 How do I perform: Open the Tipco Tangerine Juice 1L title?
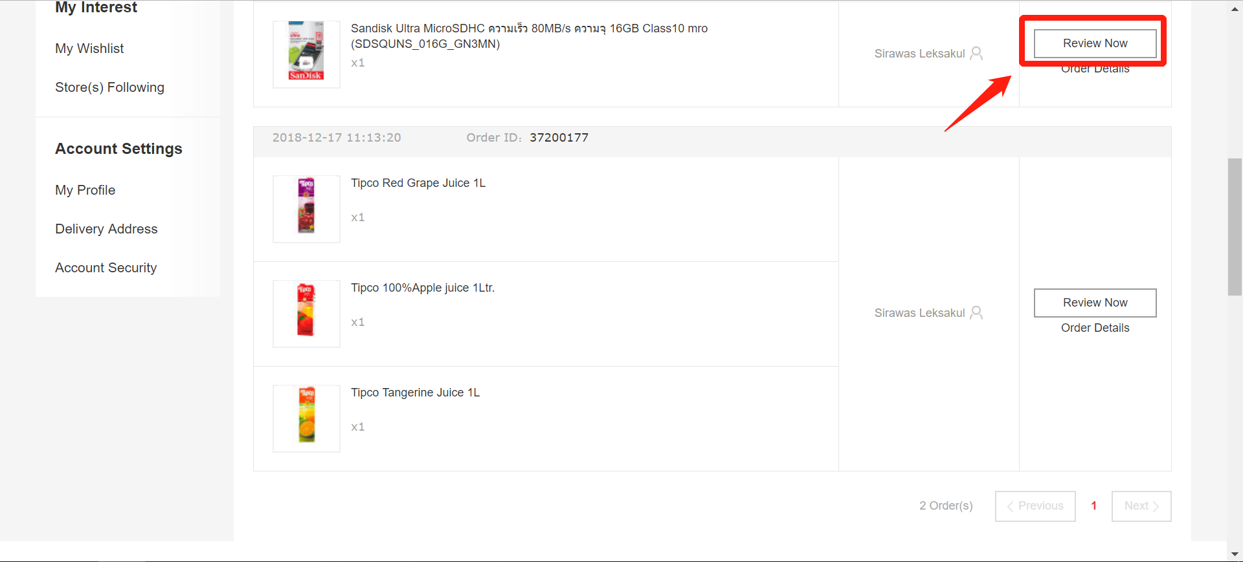pyautogui.click(x=415, y=393)
